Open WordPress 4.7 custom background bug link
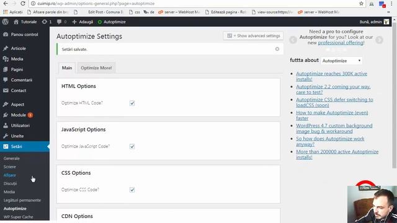Image resolution: width=397 pixels, height=223 pixels. [x=334, y=128]
